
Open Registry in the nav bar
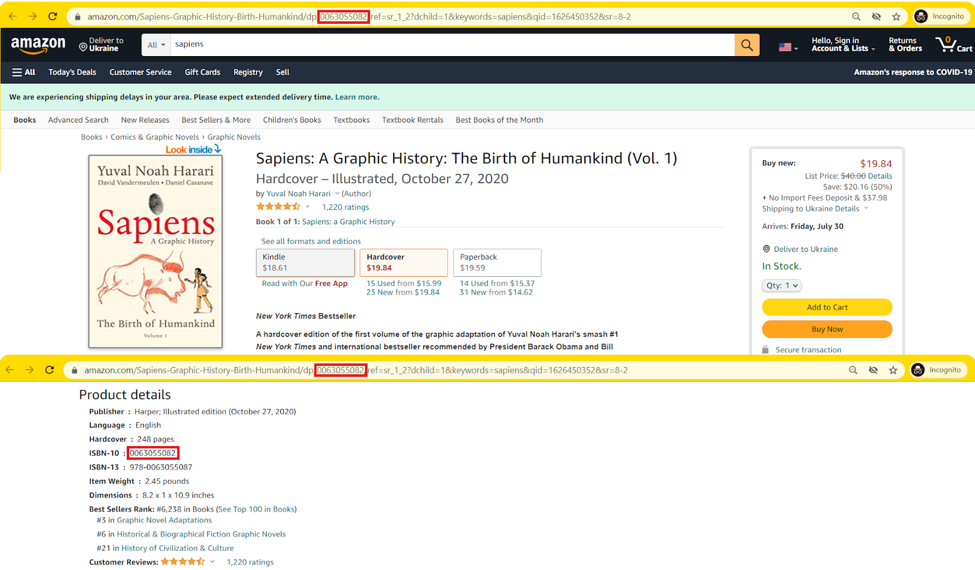pos(248,72)
